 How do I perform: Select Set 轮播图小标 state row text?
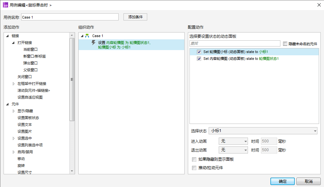pos(236,52)
